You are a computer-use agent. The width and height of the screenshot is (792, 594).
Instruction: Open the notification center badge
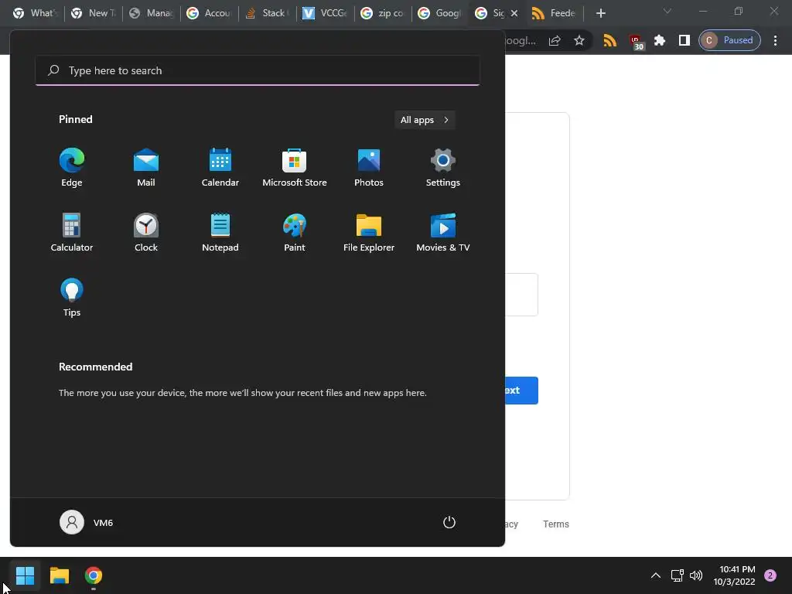click(770, 575)
